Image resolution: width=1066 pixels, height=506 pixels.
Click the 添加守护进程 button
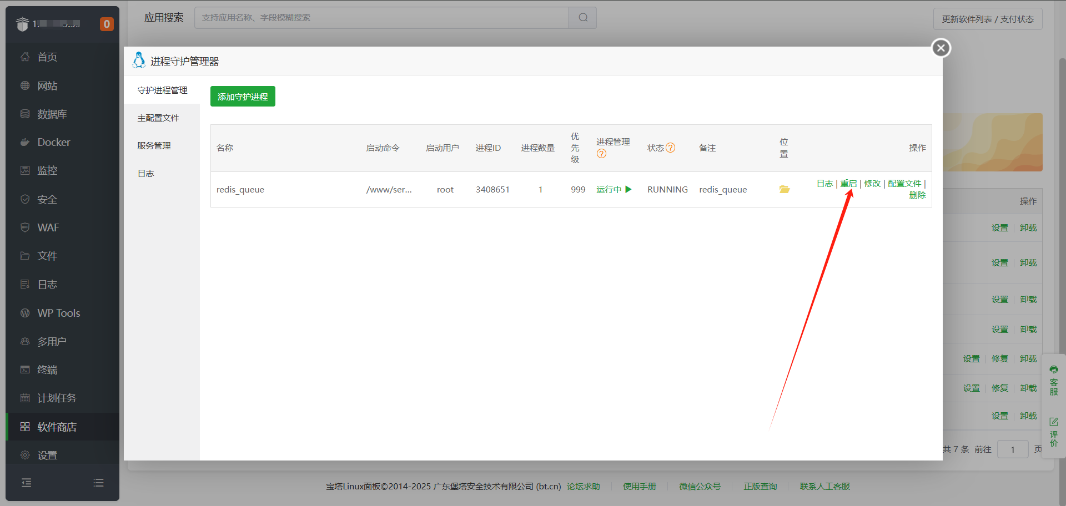[x=243, y=97]
